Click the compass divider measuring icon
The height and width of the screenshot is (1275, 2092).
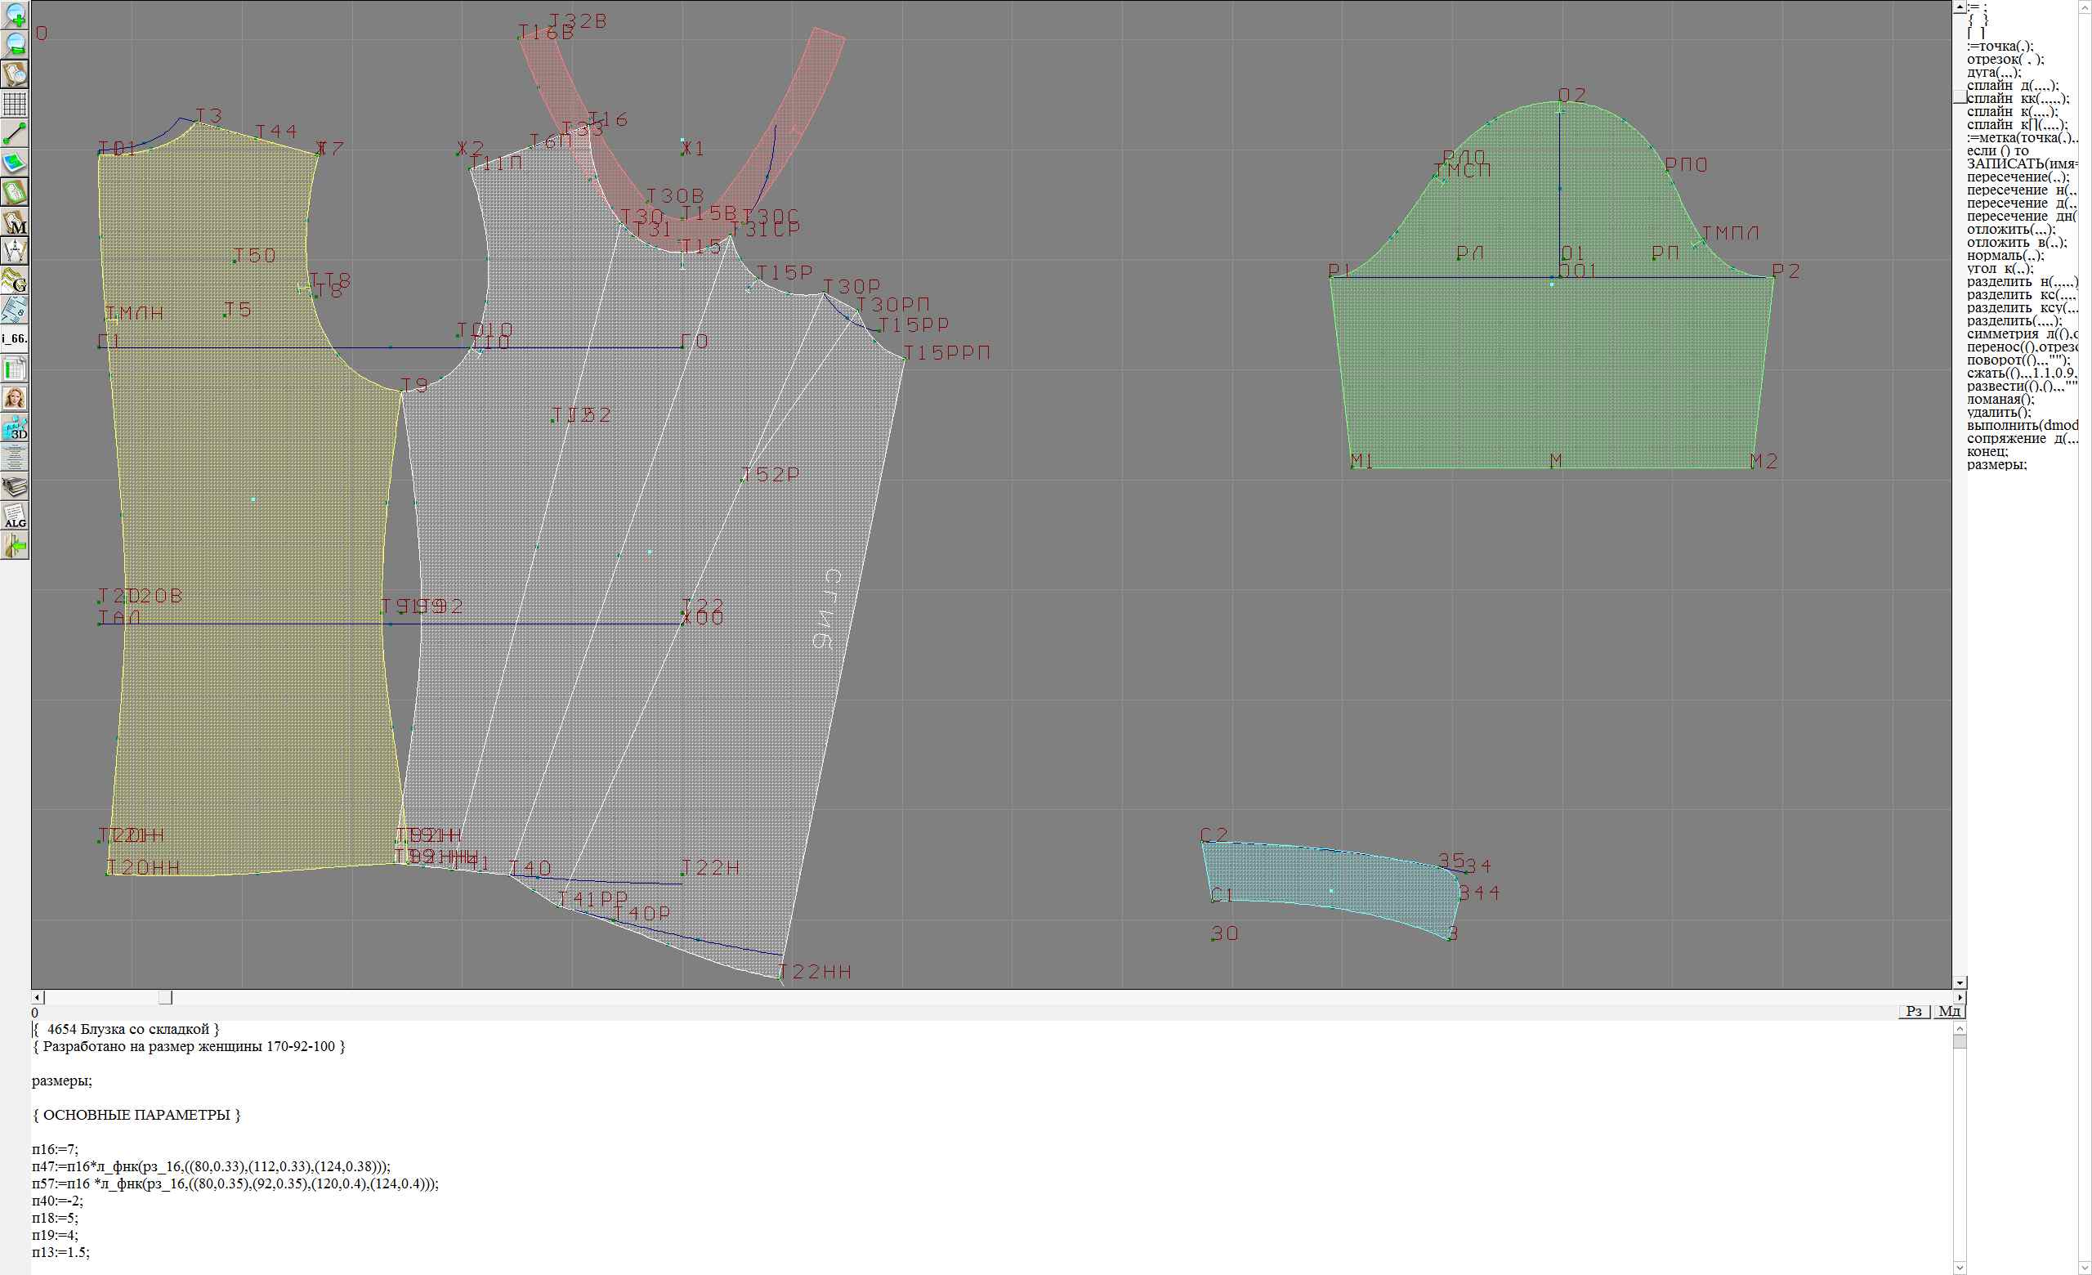click(x=16, y=251)
